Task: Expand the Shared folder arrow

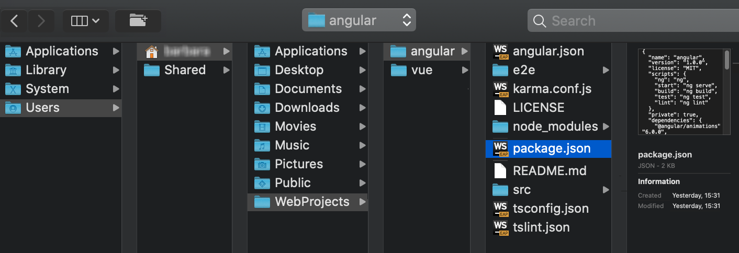Action: click(226, 70)
